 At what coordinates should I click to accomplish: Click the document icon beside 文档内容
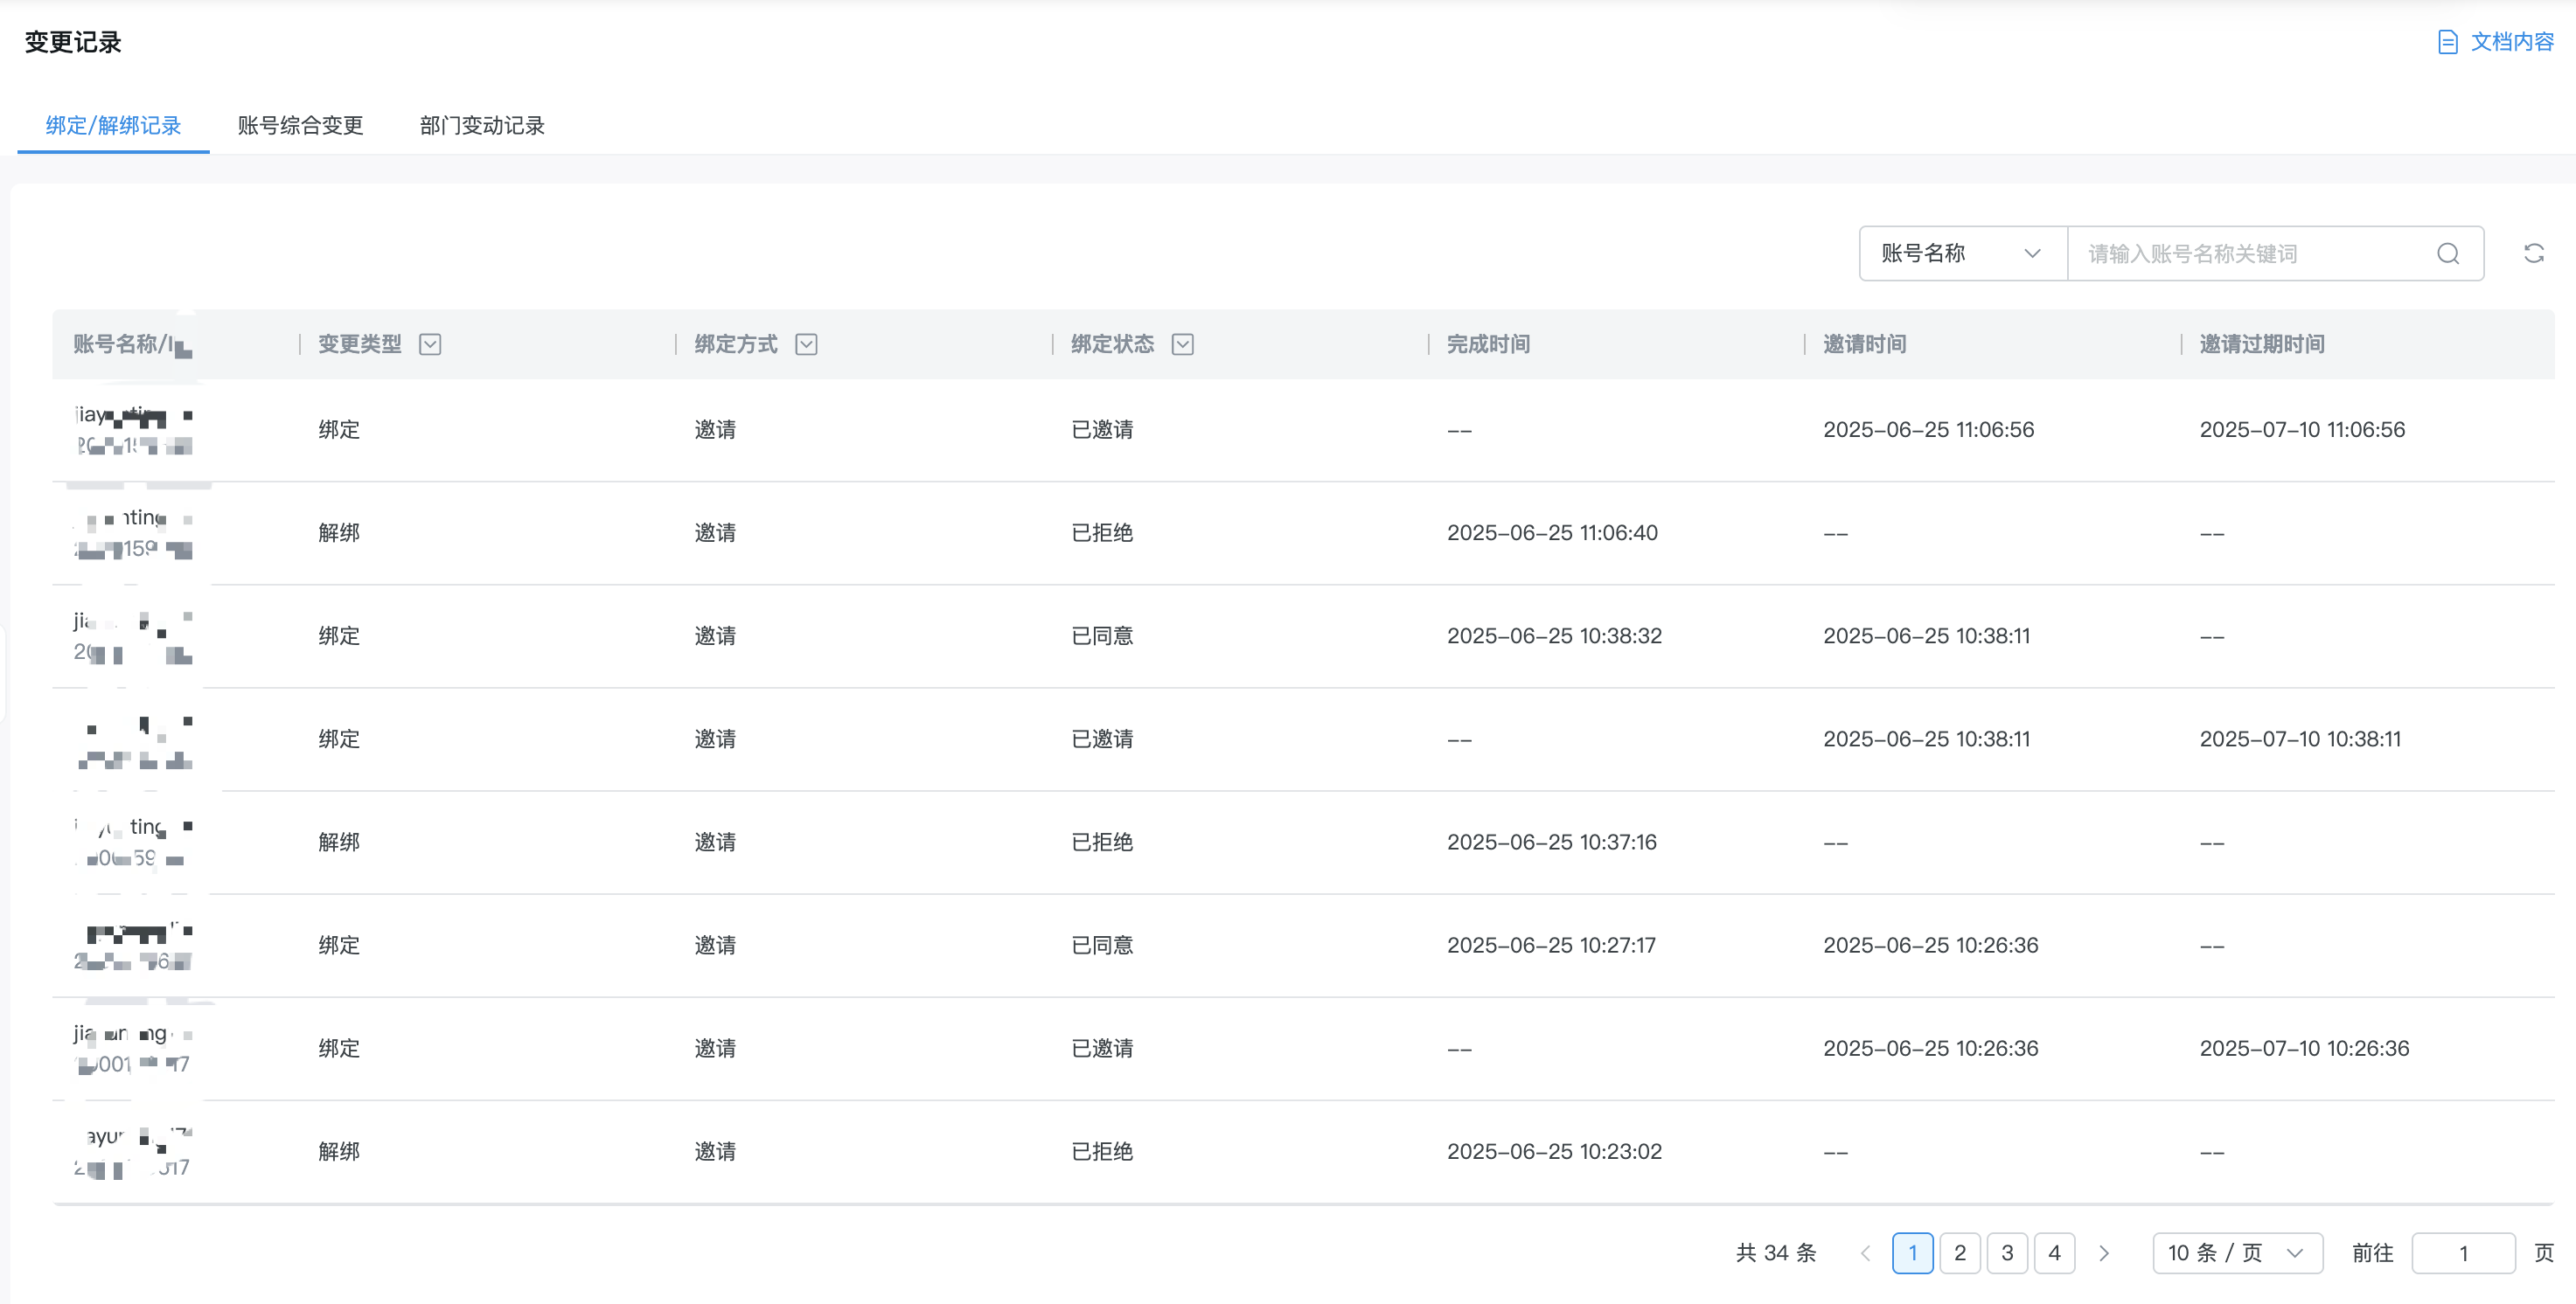tap(2447, 42)
